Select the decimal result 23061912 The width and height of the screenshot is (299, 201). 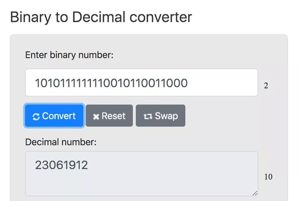pyautogui.click(x=61, y=165)
